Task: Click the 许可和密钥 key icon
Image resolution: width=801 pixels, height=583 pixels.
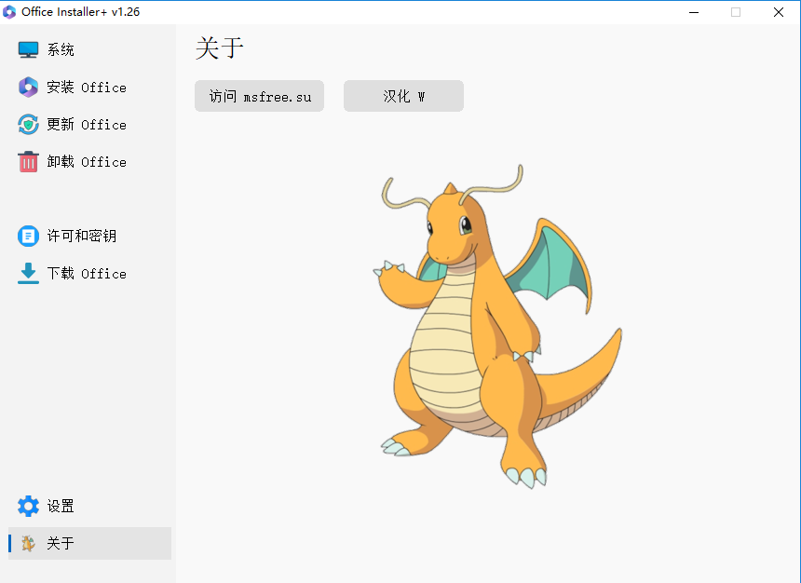Action: click(x=28, y=236)
